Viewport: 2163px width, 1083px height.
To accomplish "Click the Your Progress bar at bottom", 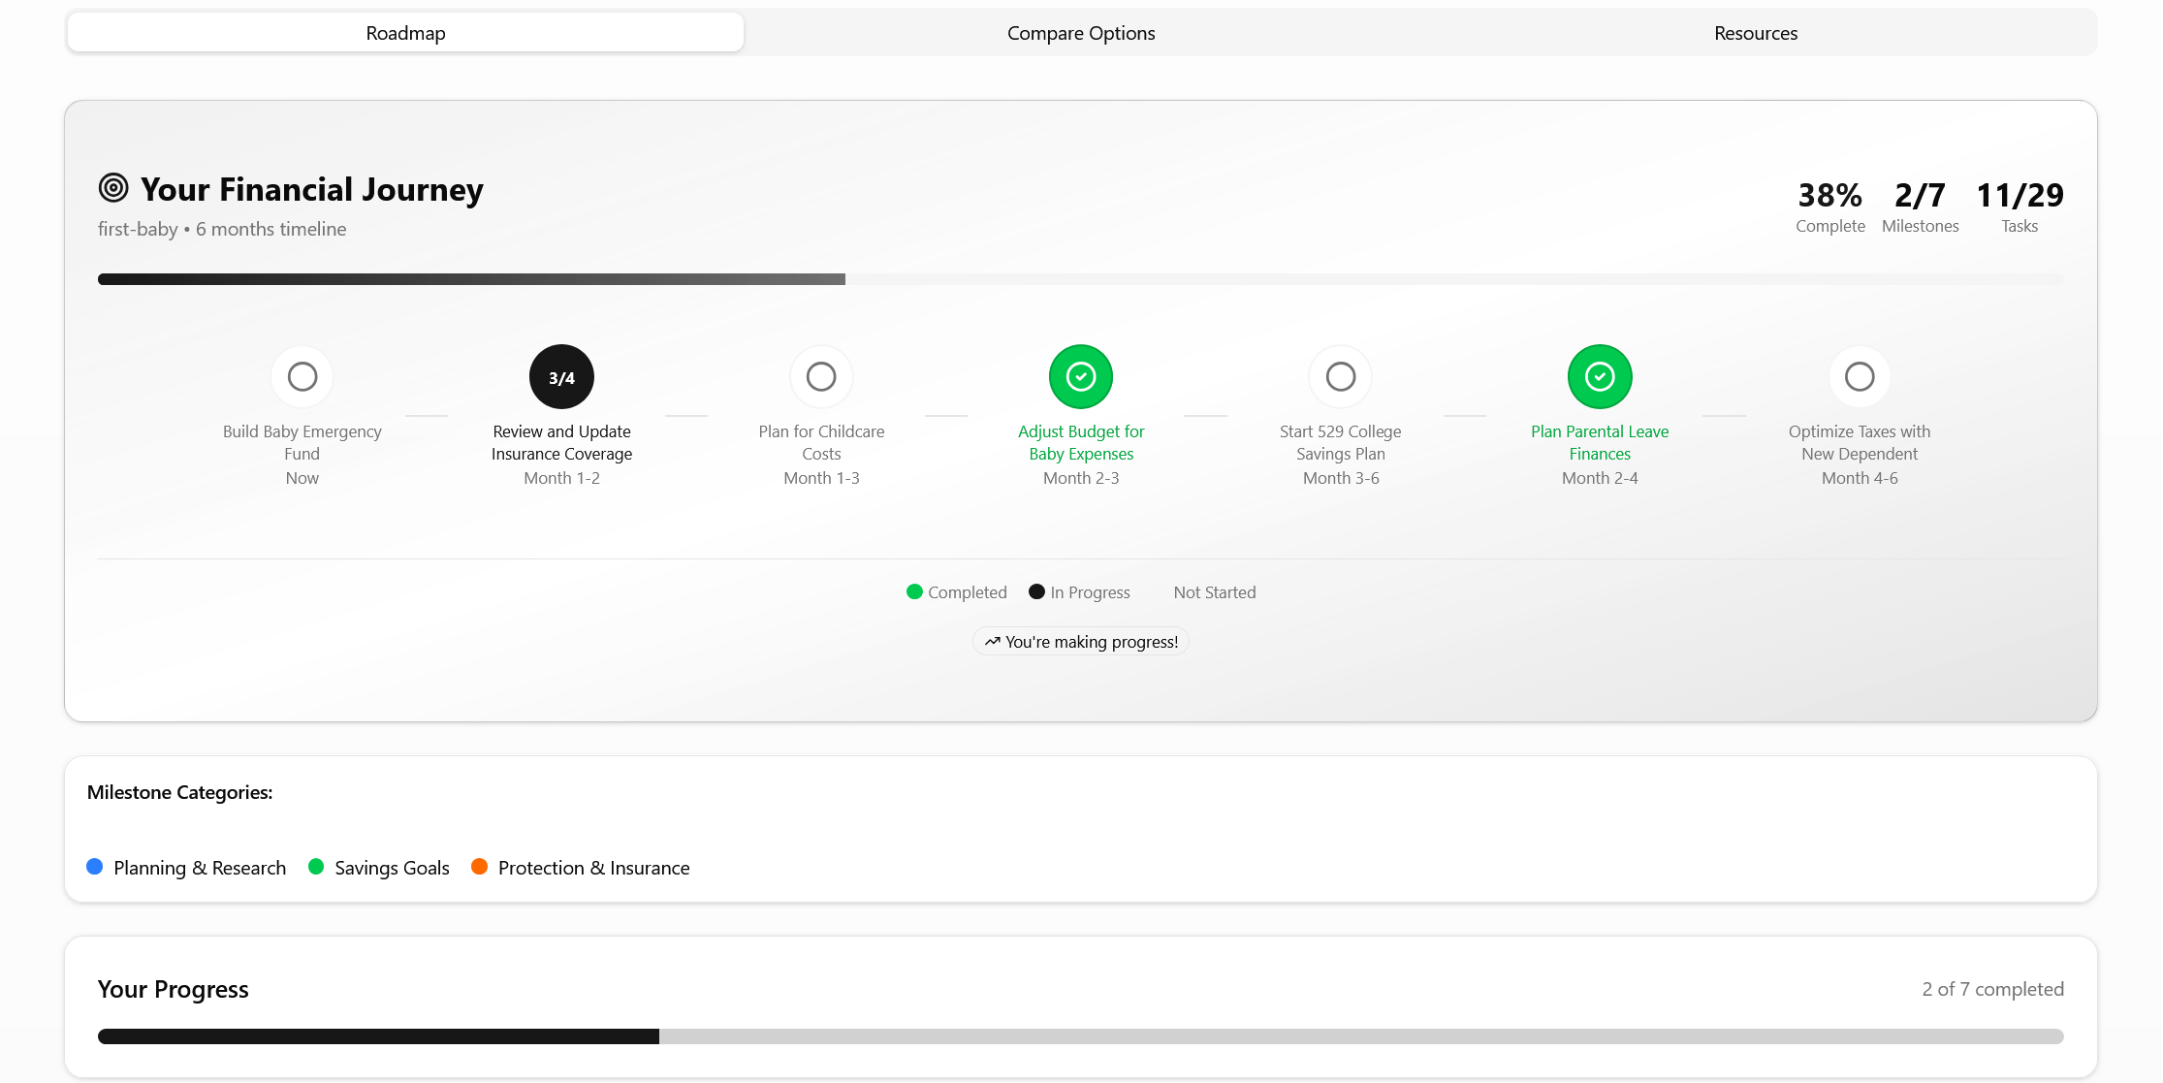I will point(1080,1036).
